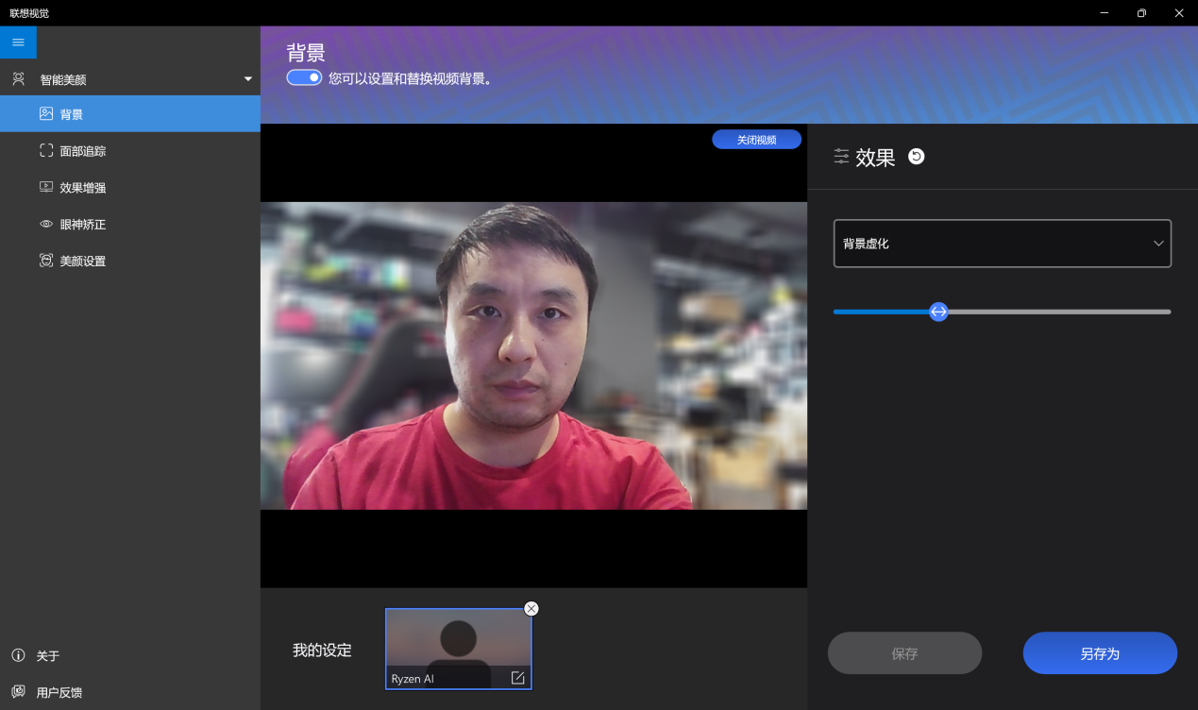
Task: Click the 背景 picture icon in sidebar
Action: (46, 114)
